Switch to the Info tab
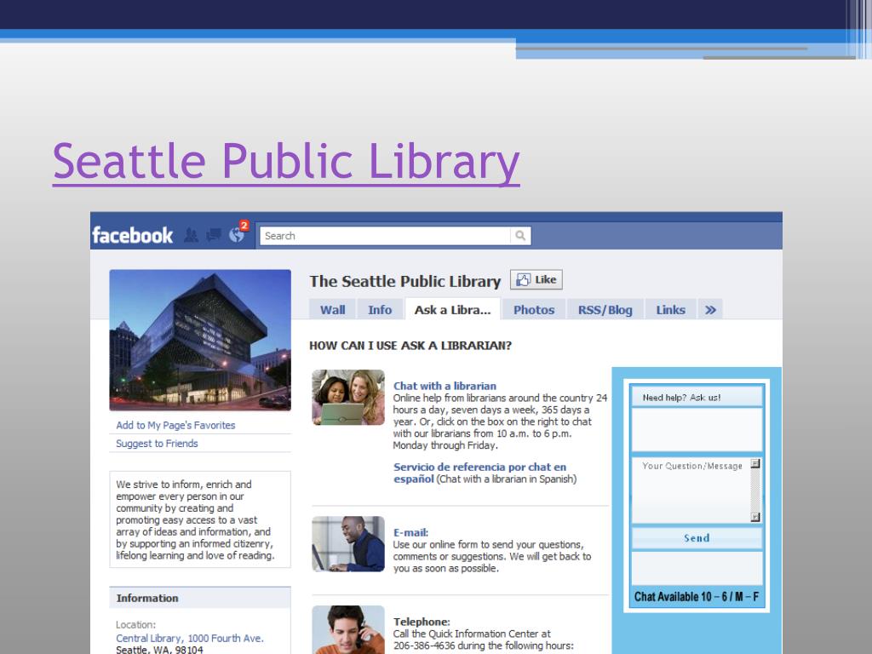 380,310
